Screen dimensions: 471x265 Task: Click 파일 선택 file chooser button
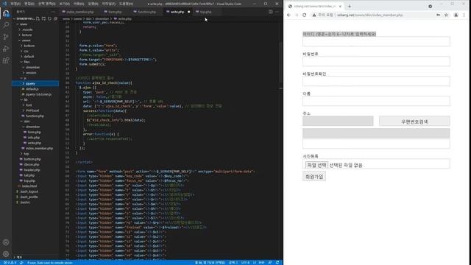(316, 165)
